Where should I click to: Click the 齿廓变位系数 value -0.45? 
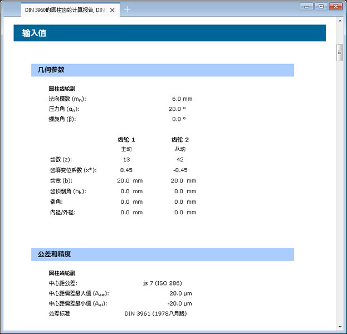180,170
